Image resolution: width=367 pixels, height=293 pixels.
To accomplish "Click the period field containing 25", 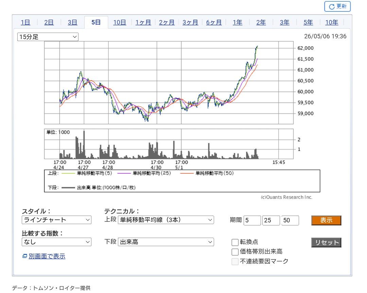I will click(271, 220).
